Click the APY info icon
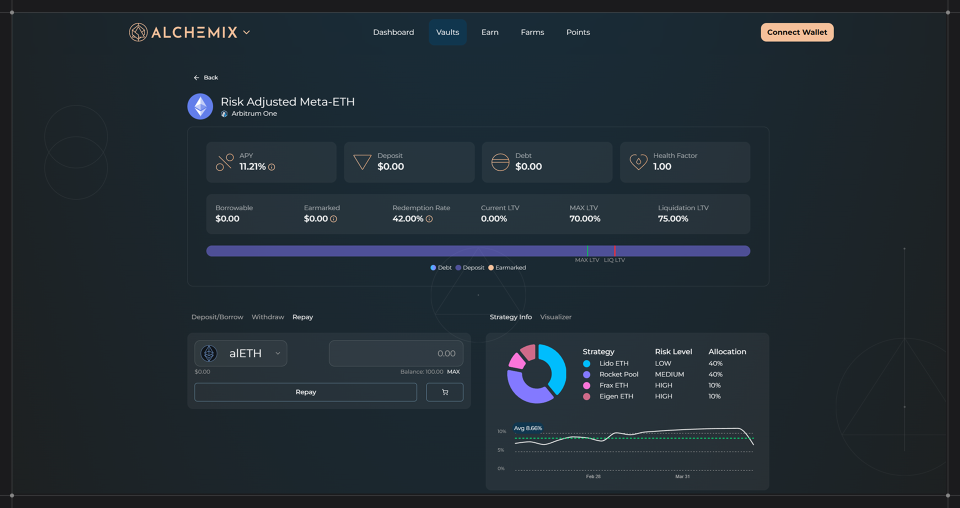 [271, 167]
